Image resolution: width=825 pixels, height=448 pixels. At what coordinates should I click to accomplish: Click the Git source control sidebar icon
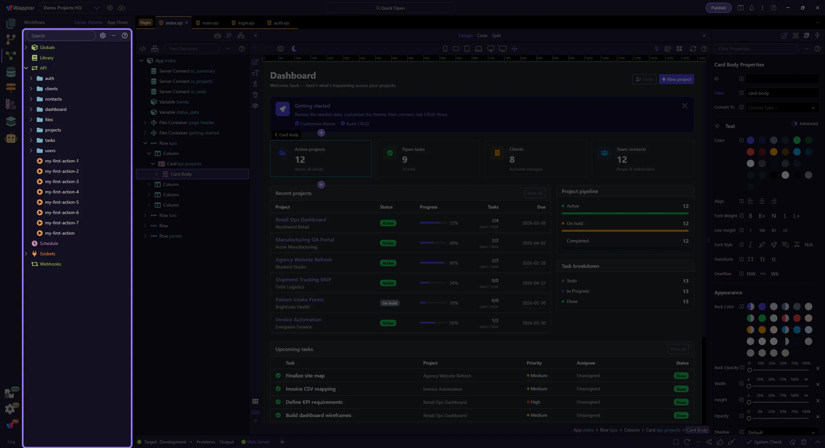click(x=11, y=39)
